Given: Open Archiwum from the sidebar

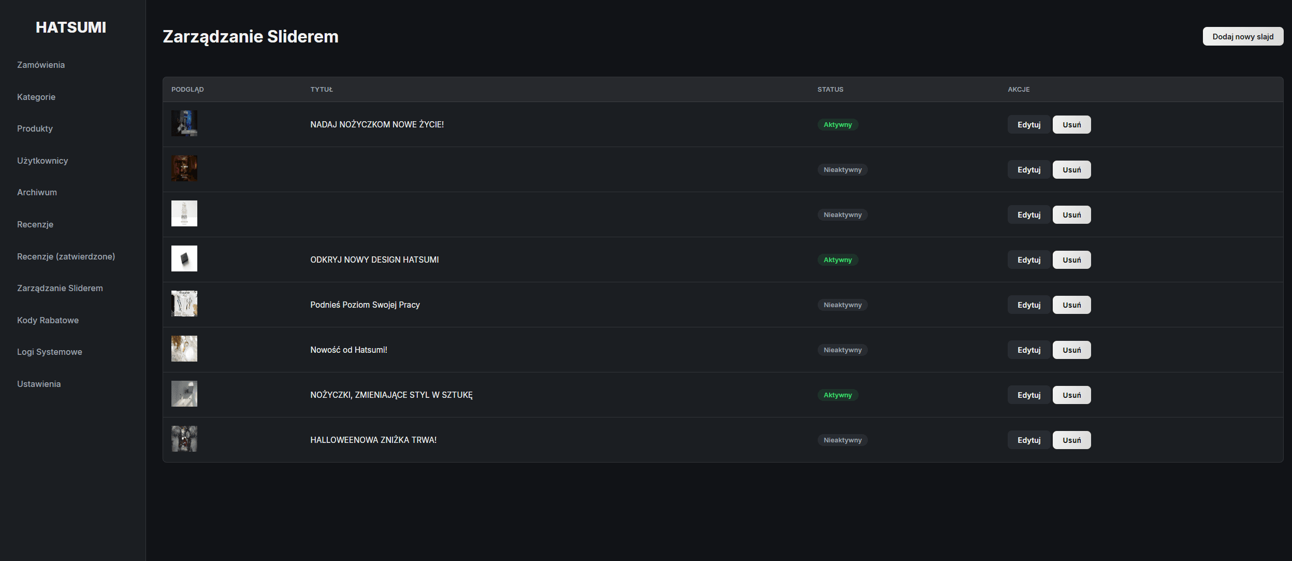Looking at the screenshot, I should click(37, 192).
